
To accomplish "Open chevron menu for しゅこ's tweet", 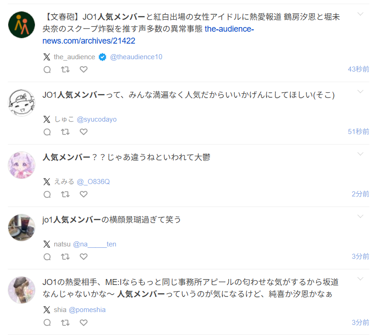I will (x=360, y=92).
